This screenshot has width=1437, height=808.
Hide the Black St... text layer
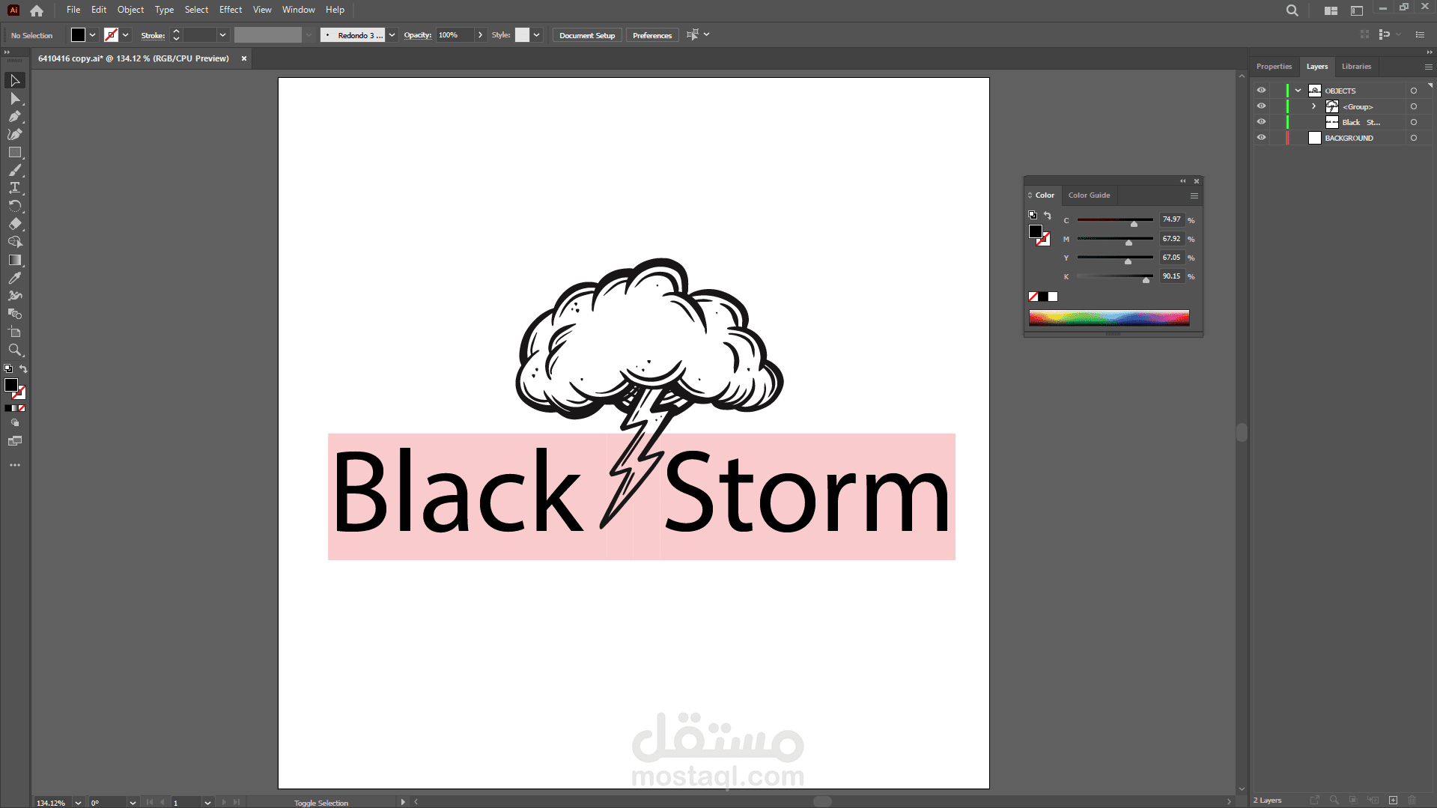coord(1261,122)
